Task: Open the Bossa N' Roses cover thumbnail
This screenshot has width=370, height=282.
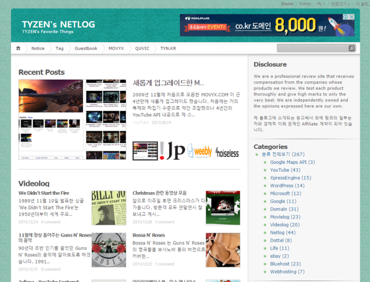Action: [x=223, y=250]
